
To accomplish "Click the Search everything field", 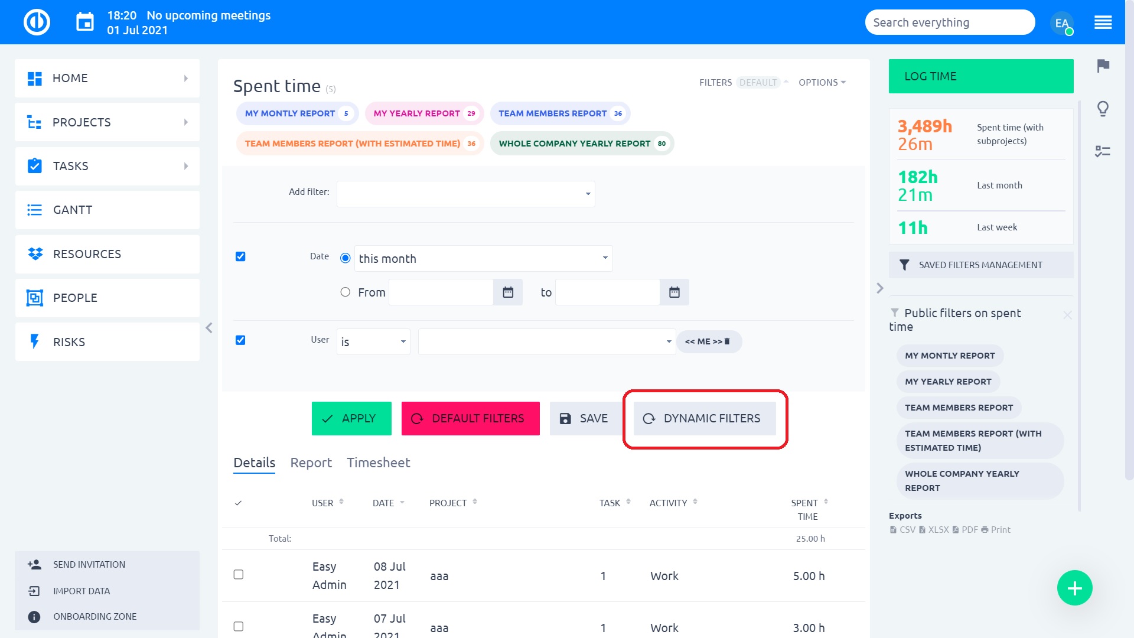I will pyautogui.click(x=949, y=23).
